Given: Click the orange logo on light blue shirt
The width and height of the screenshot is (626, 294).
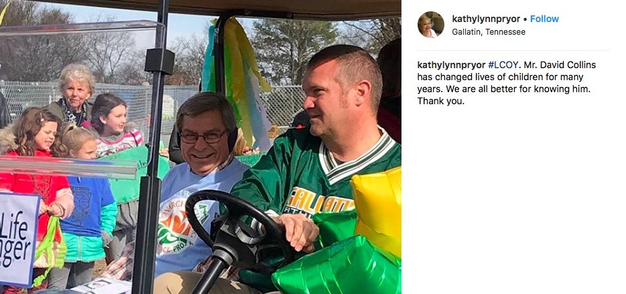Looking at the screenshot, I should tap(176, 227).
